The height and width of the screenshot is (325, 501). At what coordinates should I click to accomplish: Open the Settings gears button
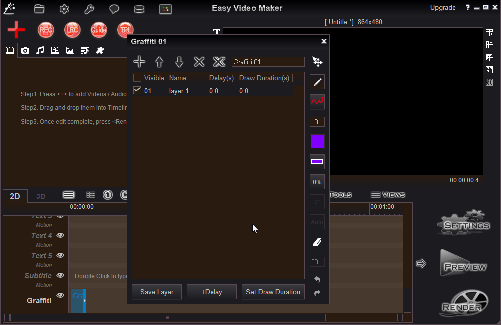point(464,223)
